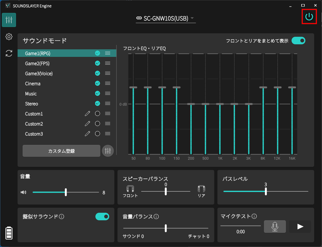Image resolution: width=322 pixels, height=247 pixels.
Task: Open the equalizer tab in left sidebar
Action: tap(9, 20)
